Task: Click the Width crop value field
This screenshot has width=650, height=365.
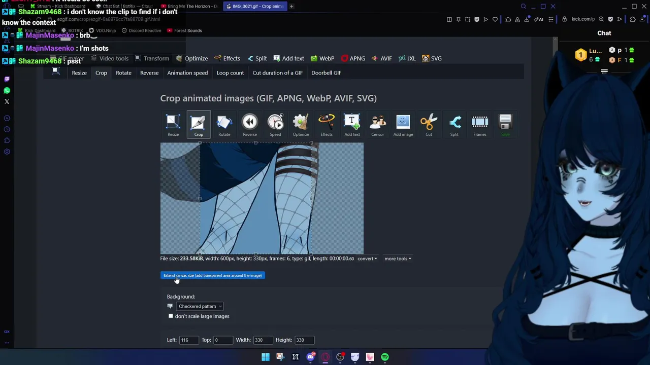Action: click(x=263, y=340)
